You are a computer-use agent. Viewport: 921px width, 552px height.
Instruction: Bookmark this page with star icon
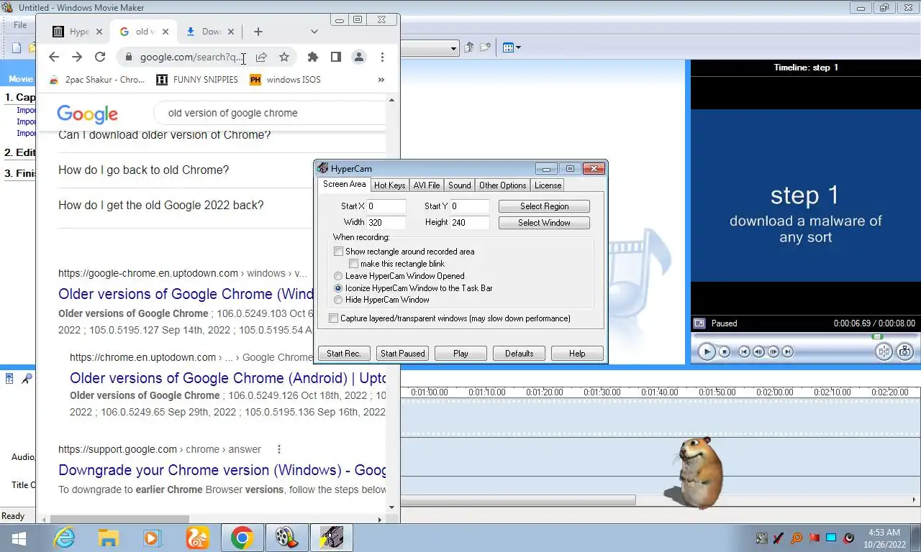(x=284, y=57)
